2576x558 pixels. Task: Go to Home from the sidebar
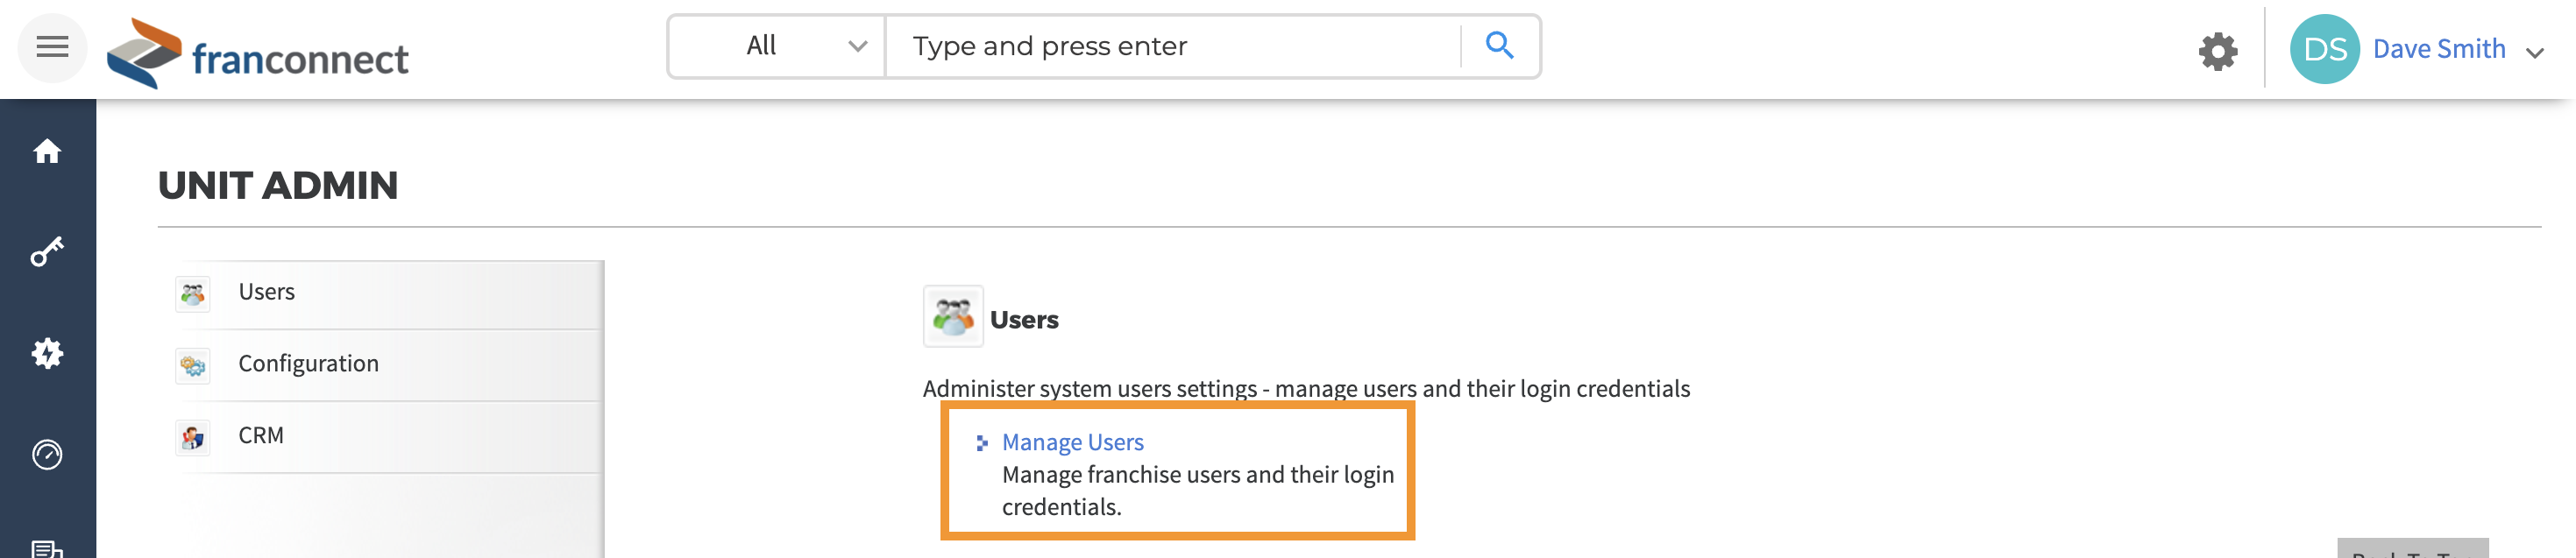[47, 151]
